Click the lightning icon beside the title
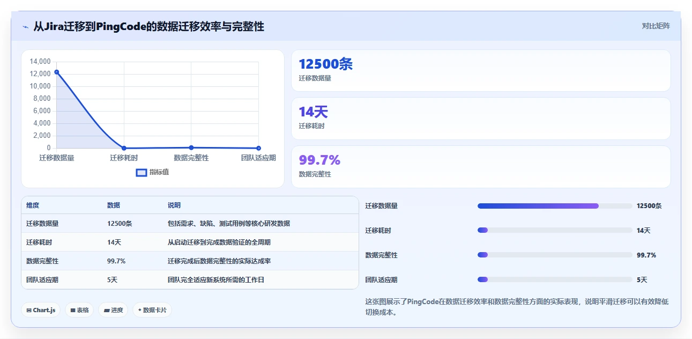The width and height of the screenshot is (692, 339). [x=25, y=27]
